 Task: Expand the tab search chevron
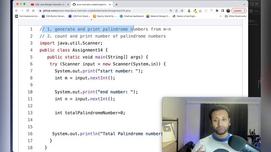[244, 5]
